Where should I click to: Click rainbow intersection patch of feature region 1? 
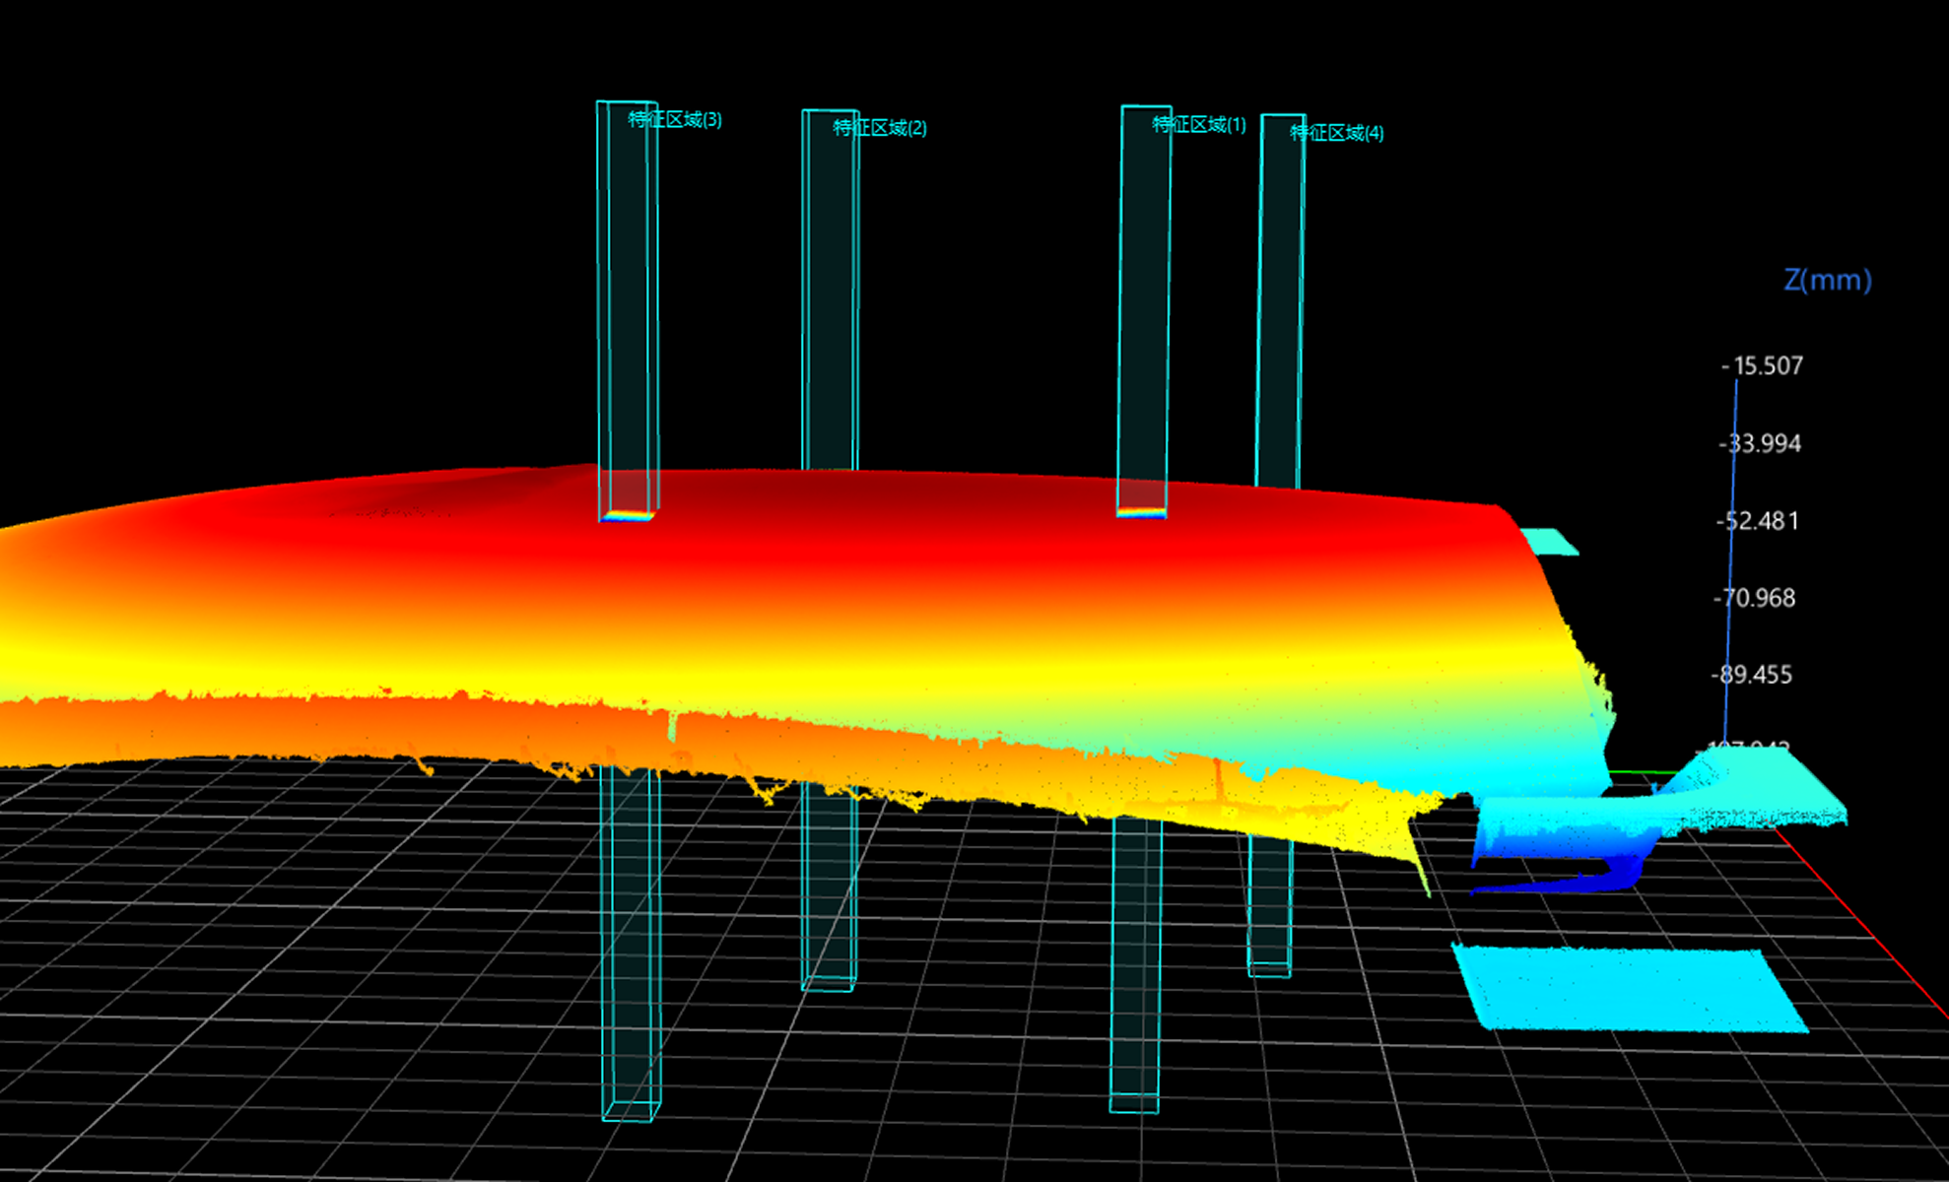click(x=1141, y=512)
